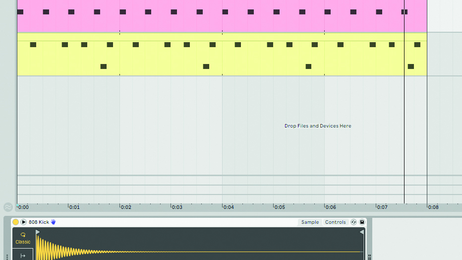
Task: Toggle the 808 Kick device activator
Action: pyautogui.click(x=16, y=222)
